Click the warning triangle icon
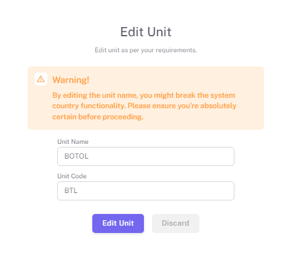Viewport: 291px width, 257px height. pyautogui.click(x=41, y=79)
